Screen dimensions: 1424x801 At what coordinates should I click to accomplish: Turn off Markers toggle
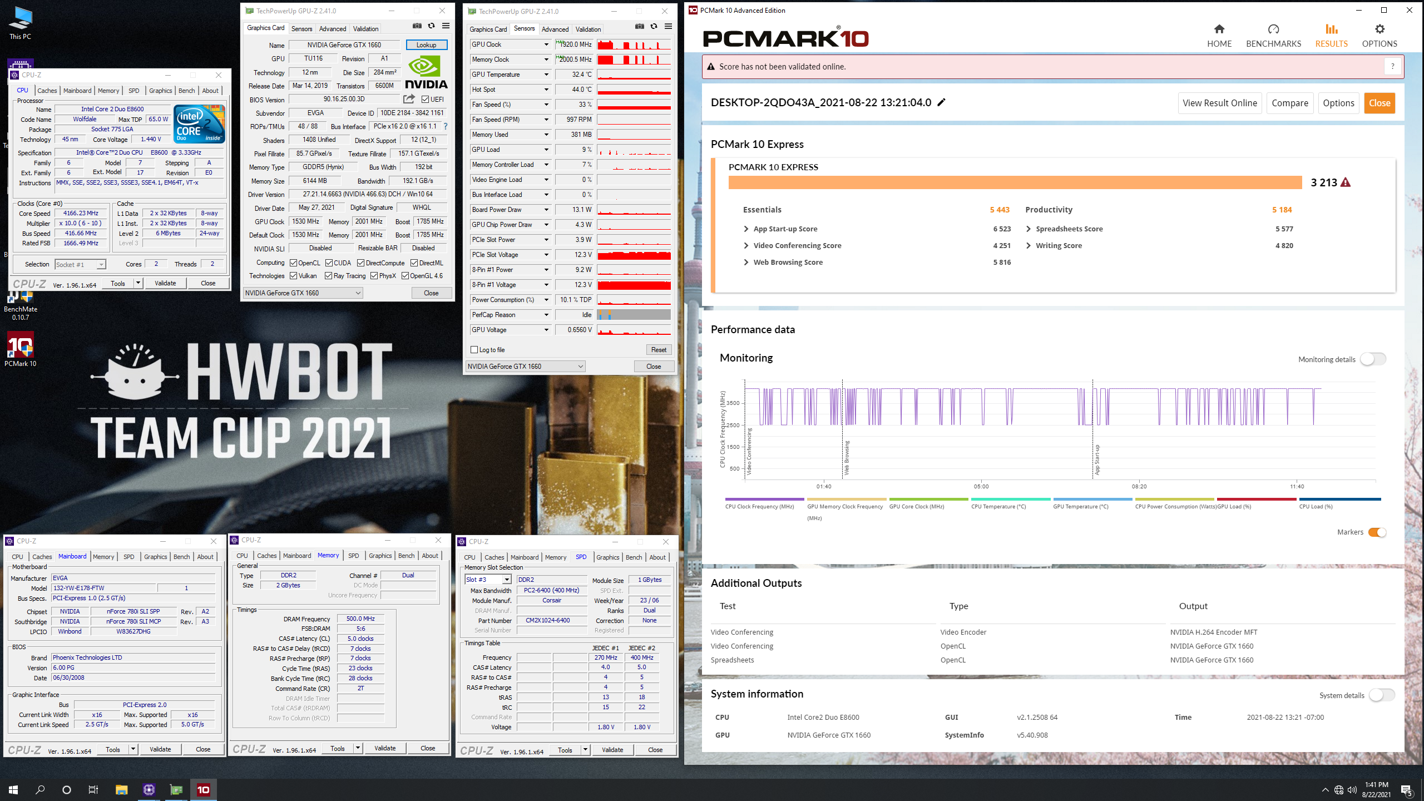(x=1377, y=532)
